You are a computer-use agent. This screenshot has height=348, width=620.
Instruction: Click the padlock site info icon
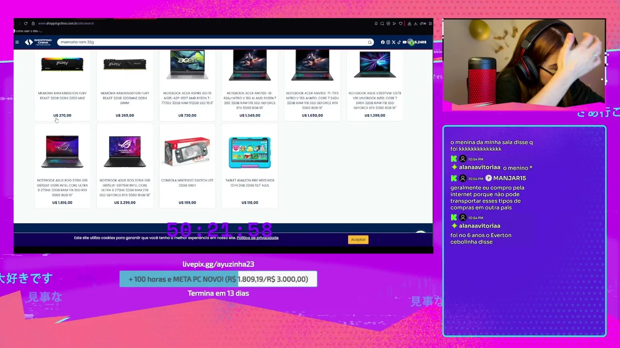(33, 23)
